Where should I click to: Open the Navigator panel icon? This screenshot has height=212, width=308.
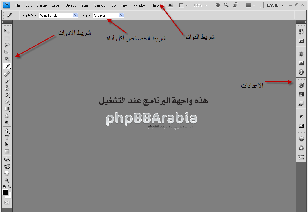(301, 54)
